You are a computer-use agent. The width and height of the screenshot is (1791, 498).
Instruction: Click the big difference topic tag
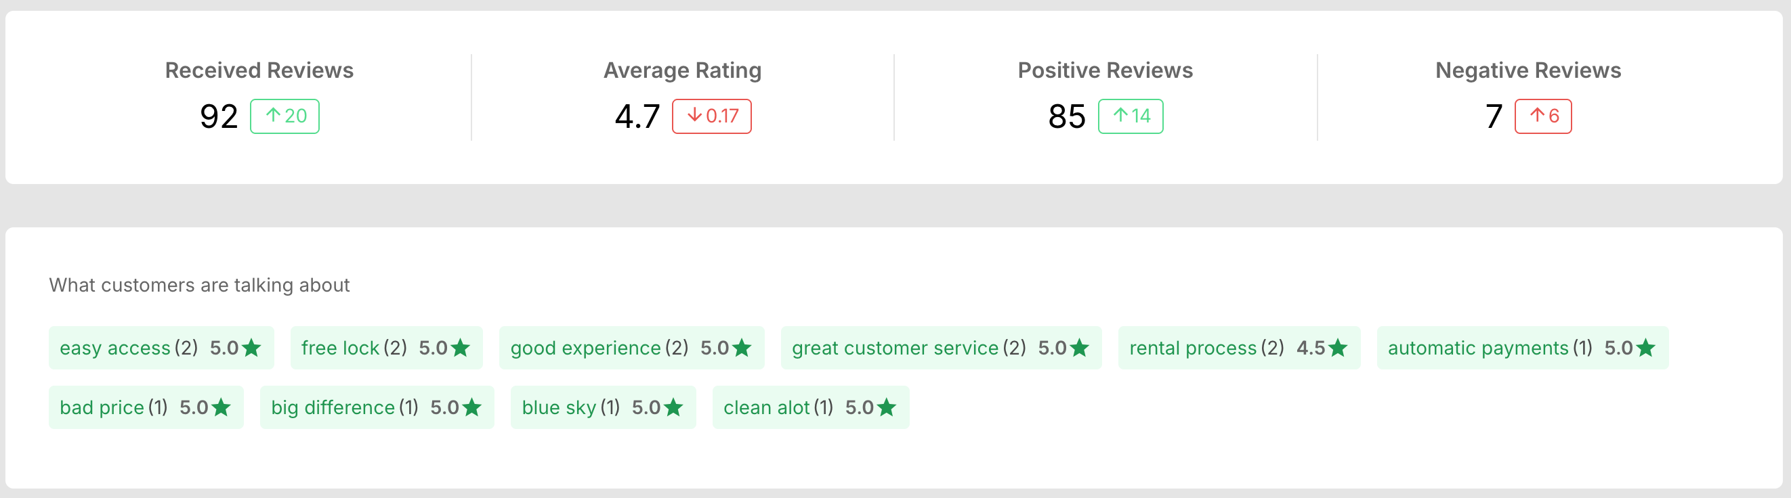point(376,407)
